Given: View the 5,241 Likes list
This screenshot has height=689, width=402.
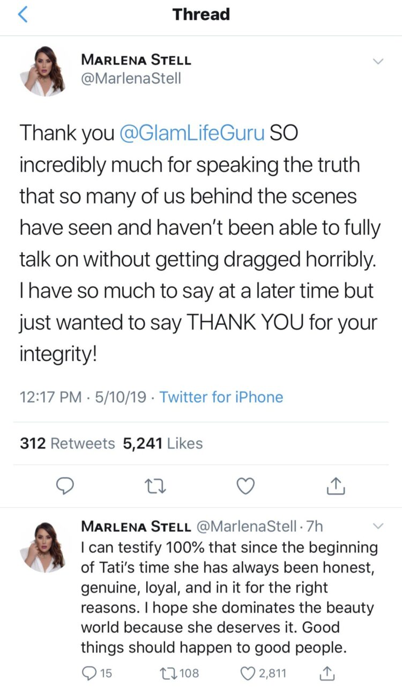Looking at the screenshot, I should click(x=163, y=443).
